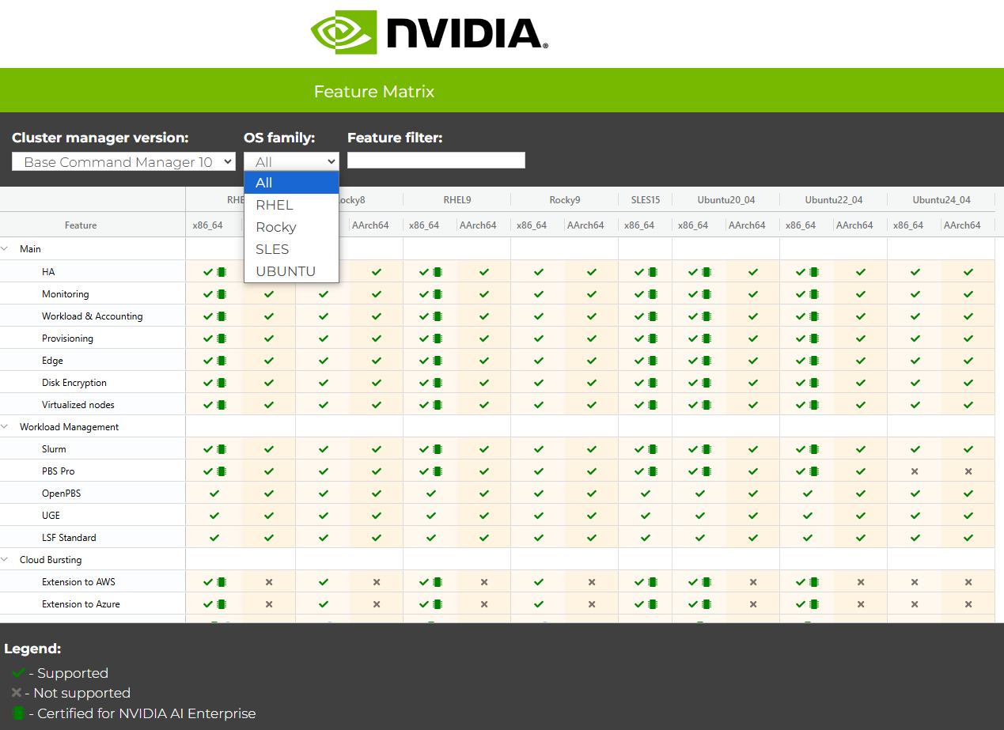This screenshot has width=1004, height=730.
Task: Click the NVIDIA logo at the top
Action: (x=429, y=32)
